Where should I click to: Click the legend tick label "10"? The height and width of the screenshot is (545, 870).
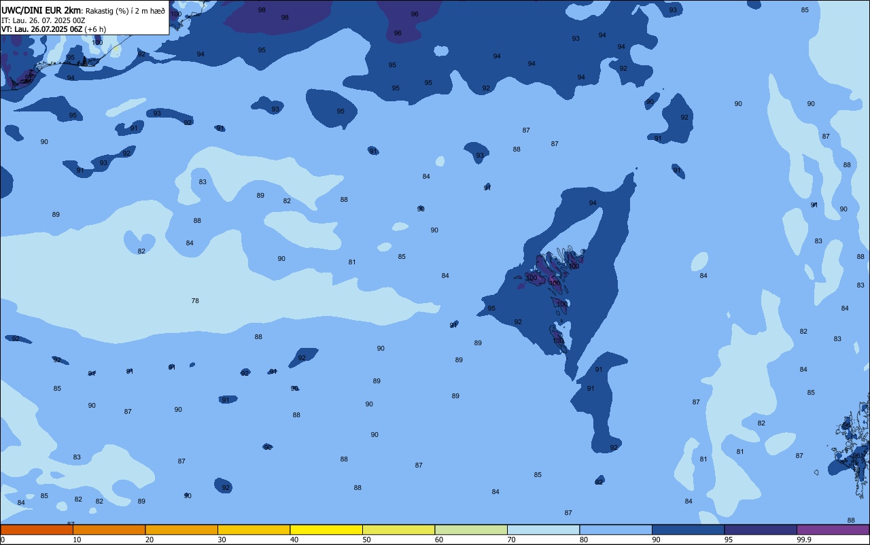(x=77, y=540)
